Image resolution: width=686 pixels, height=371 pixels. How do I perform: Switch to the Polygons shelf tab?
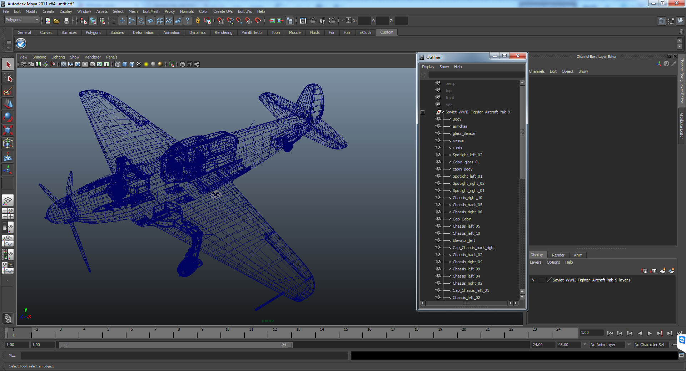point(93,32)
